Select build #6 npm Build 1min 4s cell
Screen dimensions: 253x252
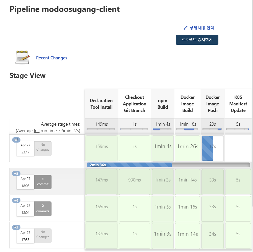tap(163, 148)
